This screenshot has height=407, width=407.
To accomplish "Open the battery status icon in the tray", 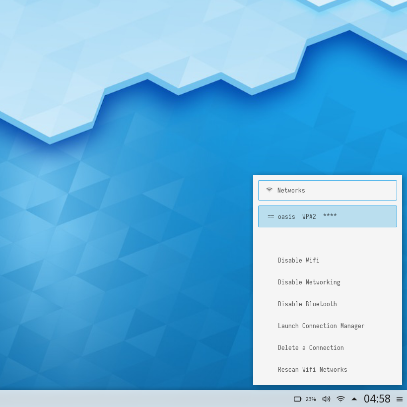I will [x=298, y=399].
